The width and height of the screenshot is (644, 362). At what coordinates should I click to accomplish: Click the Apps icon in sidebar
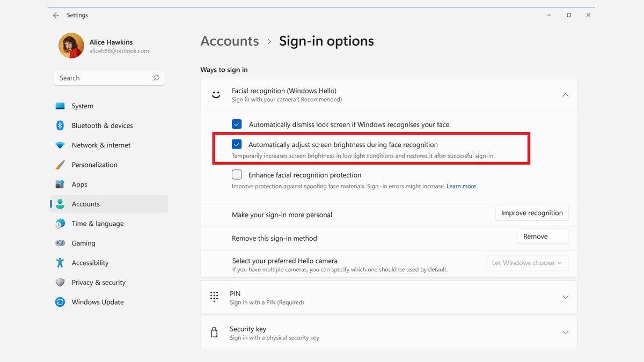tap(60, 184)
